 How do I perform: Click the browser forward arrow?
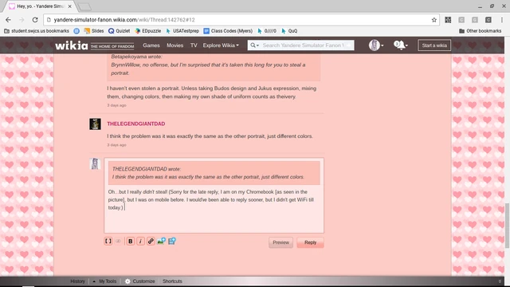tap(22, 20)
